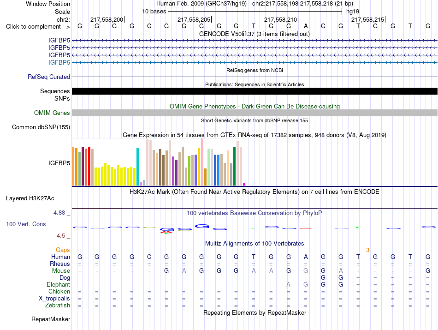Image resolution: width=438 pixels, height=330 pixels.
Task: Click the 'Scale' track label
Action: click(62, 12)
